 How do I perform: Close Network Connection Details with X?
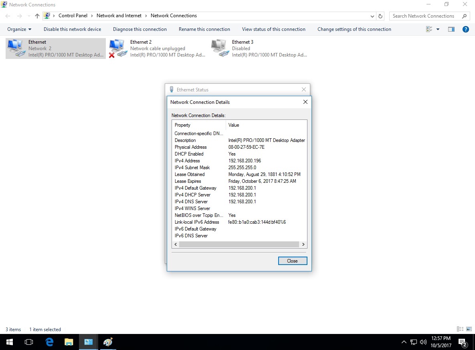(x=305, y=102)
